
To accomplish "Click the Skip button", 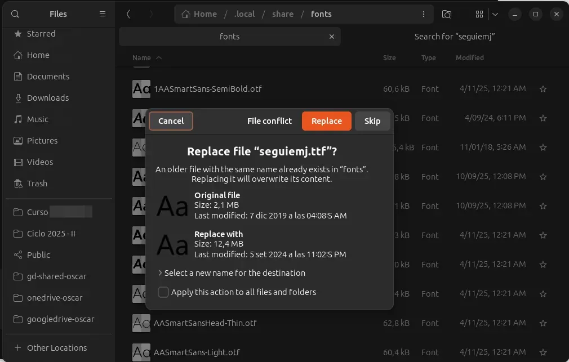I will click(372, 121).
